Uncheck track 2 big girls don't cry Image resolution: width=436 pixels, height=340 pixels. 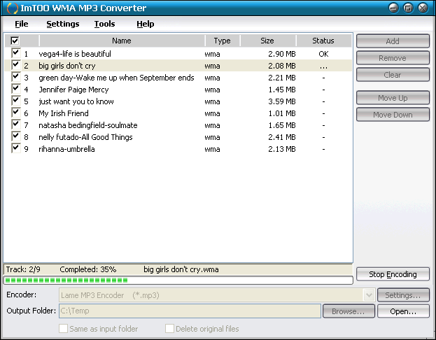click(x=16, y=65)
